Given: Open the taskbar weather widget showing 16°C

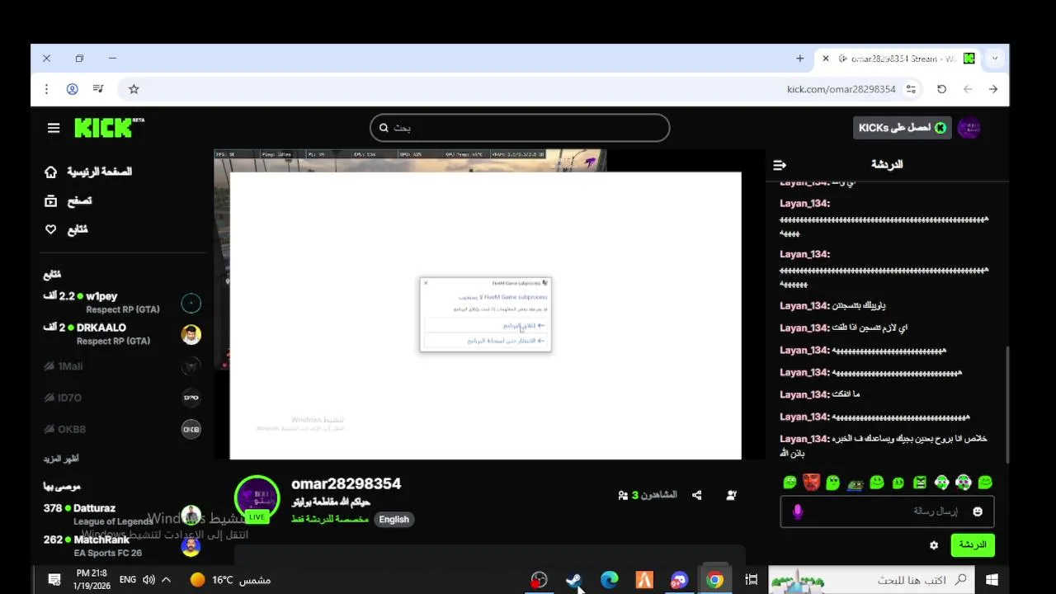Looking at the screenshot, I should [x=230, y=580].
